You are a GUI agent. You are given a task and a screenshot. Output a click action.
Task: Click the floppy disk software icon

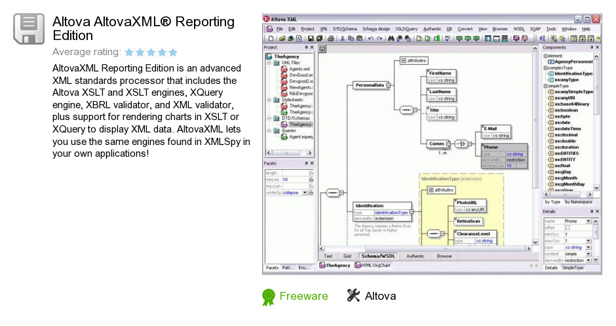[29, 29]
